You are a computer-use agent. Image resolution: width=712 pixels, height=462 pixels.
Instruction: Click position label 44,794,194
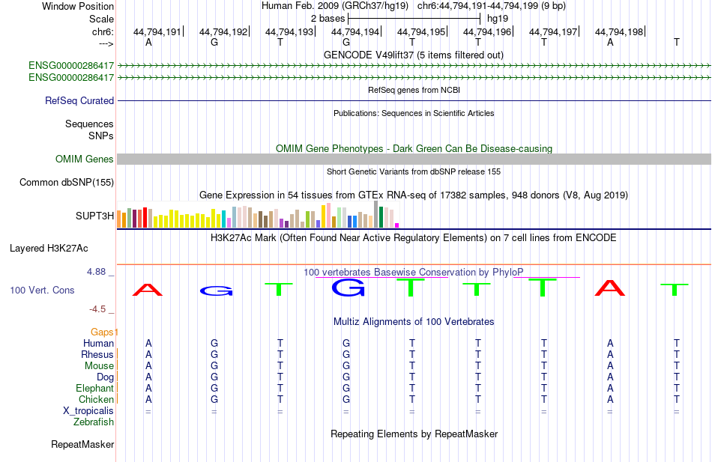tap(355, 31)
